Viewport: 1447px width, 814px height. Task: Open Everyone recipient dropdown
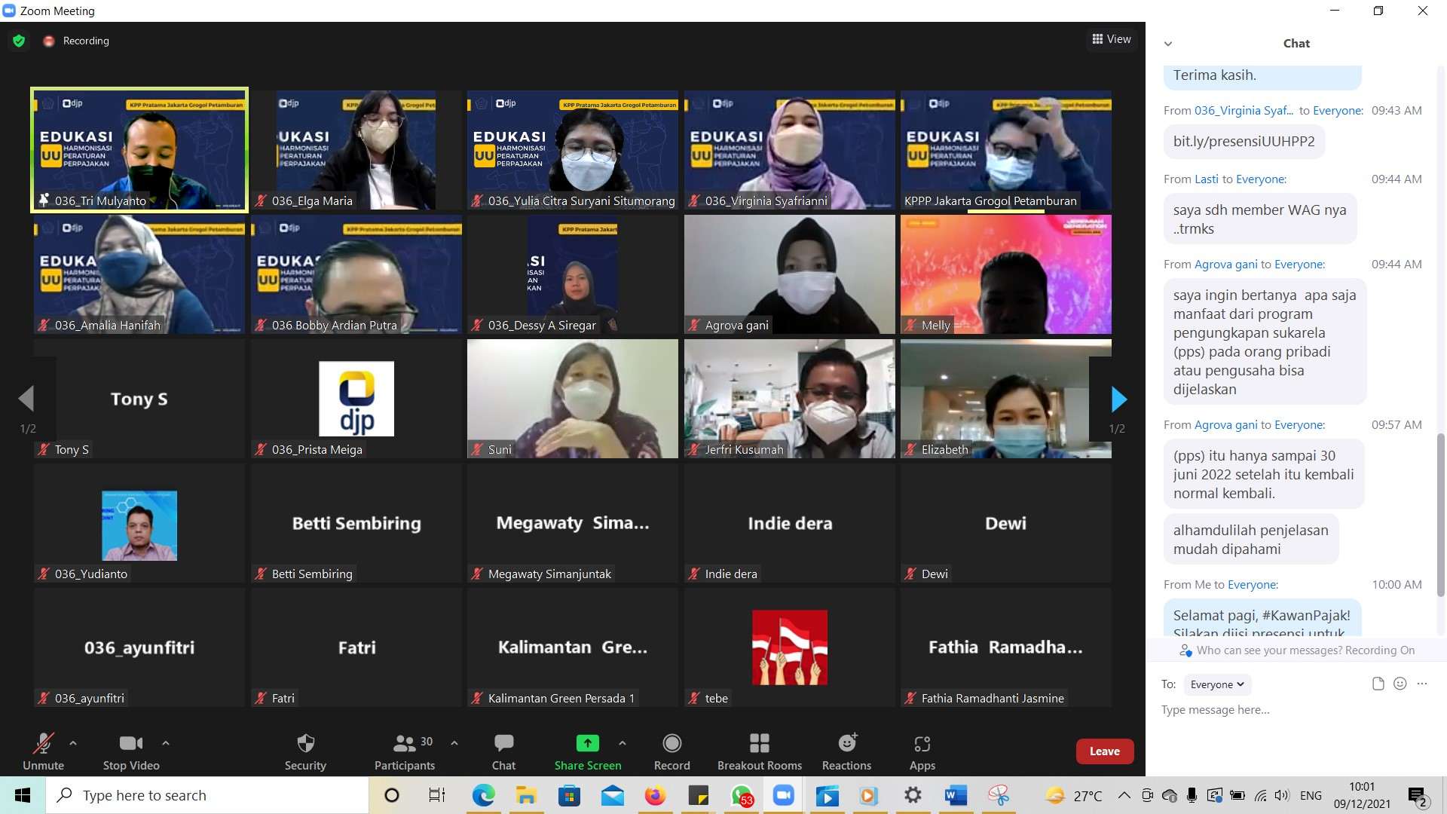(1216, 684)
